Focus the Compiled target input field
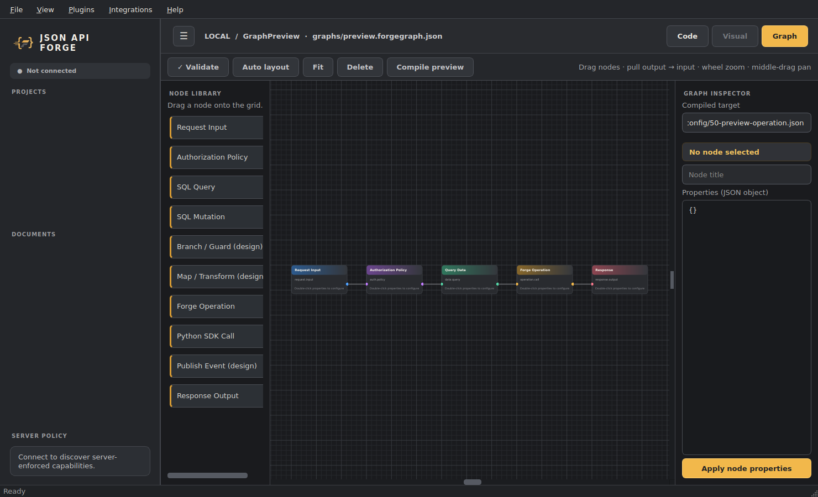This screenshot has width=818, height=497. coord(746,123)
